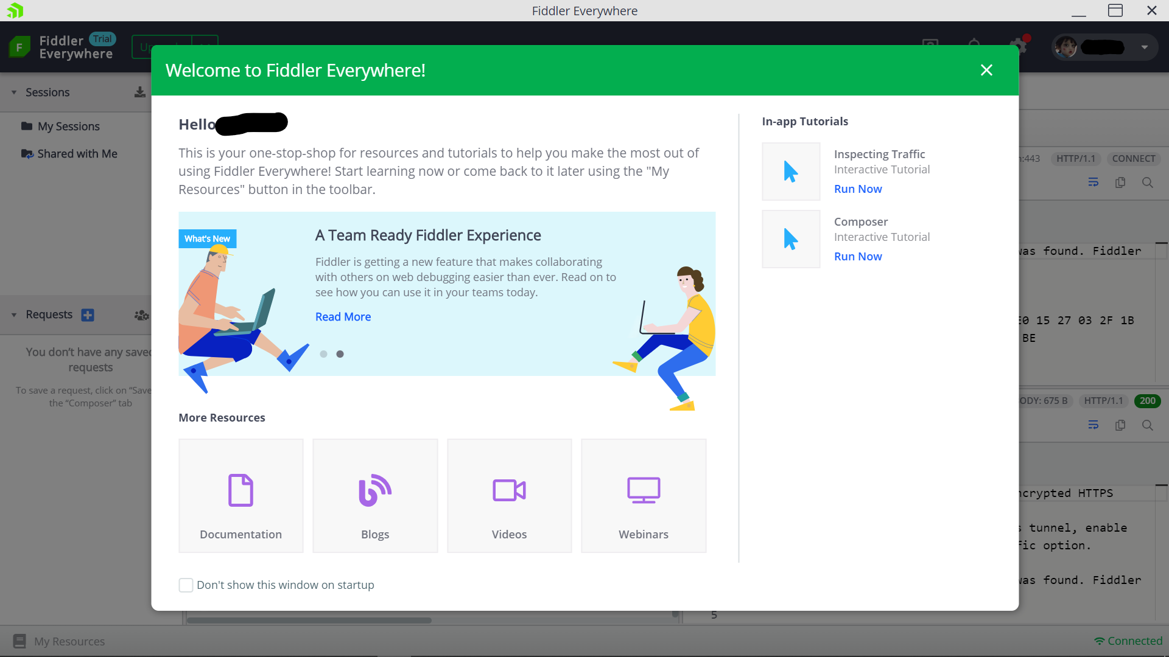Click the horizontal scrollbar below the dialog
This screenshot has height=657, width=1169.
[309, 620]
